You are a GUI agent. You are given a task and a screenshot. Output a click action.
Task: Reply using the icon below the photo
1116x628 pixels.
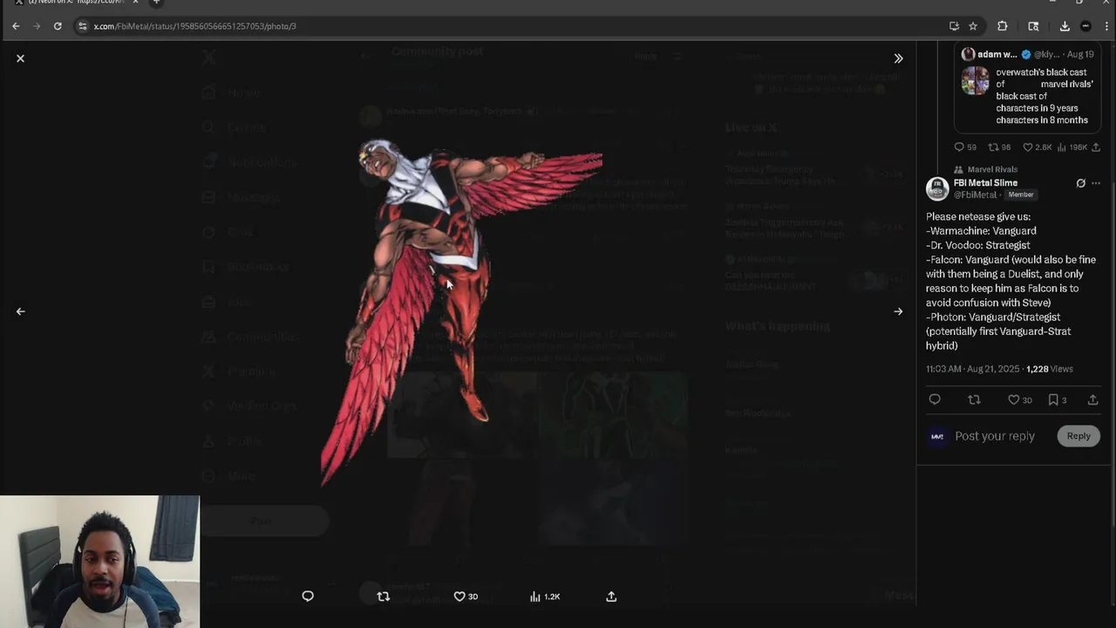pyautogui.click(x=308, y=597)
